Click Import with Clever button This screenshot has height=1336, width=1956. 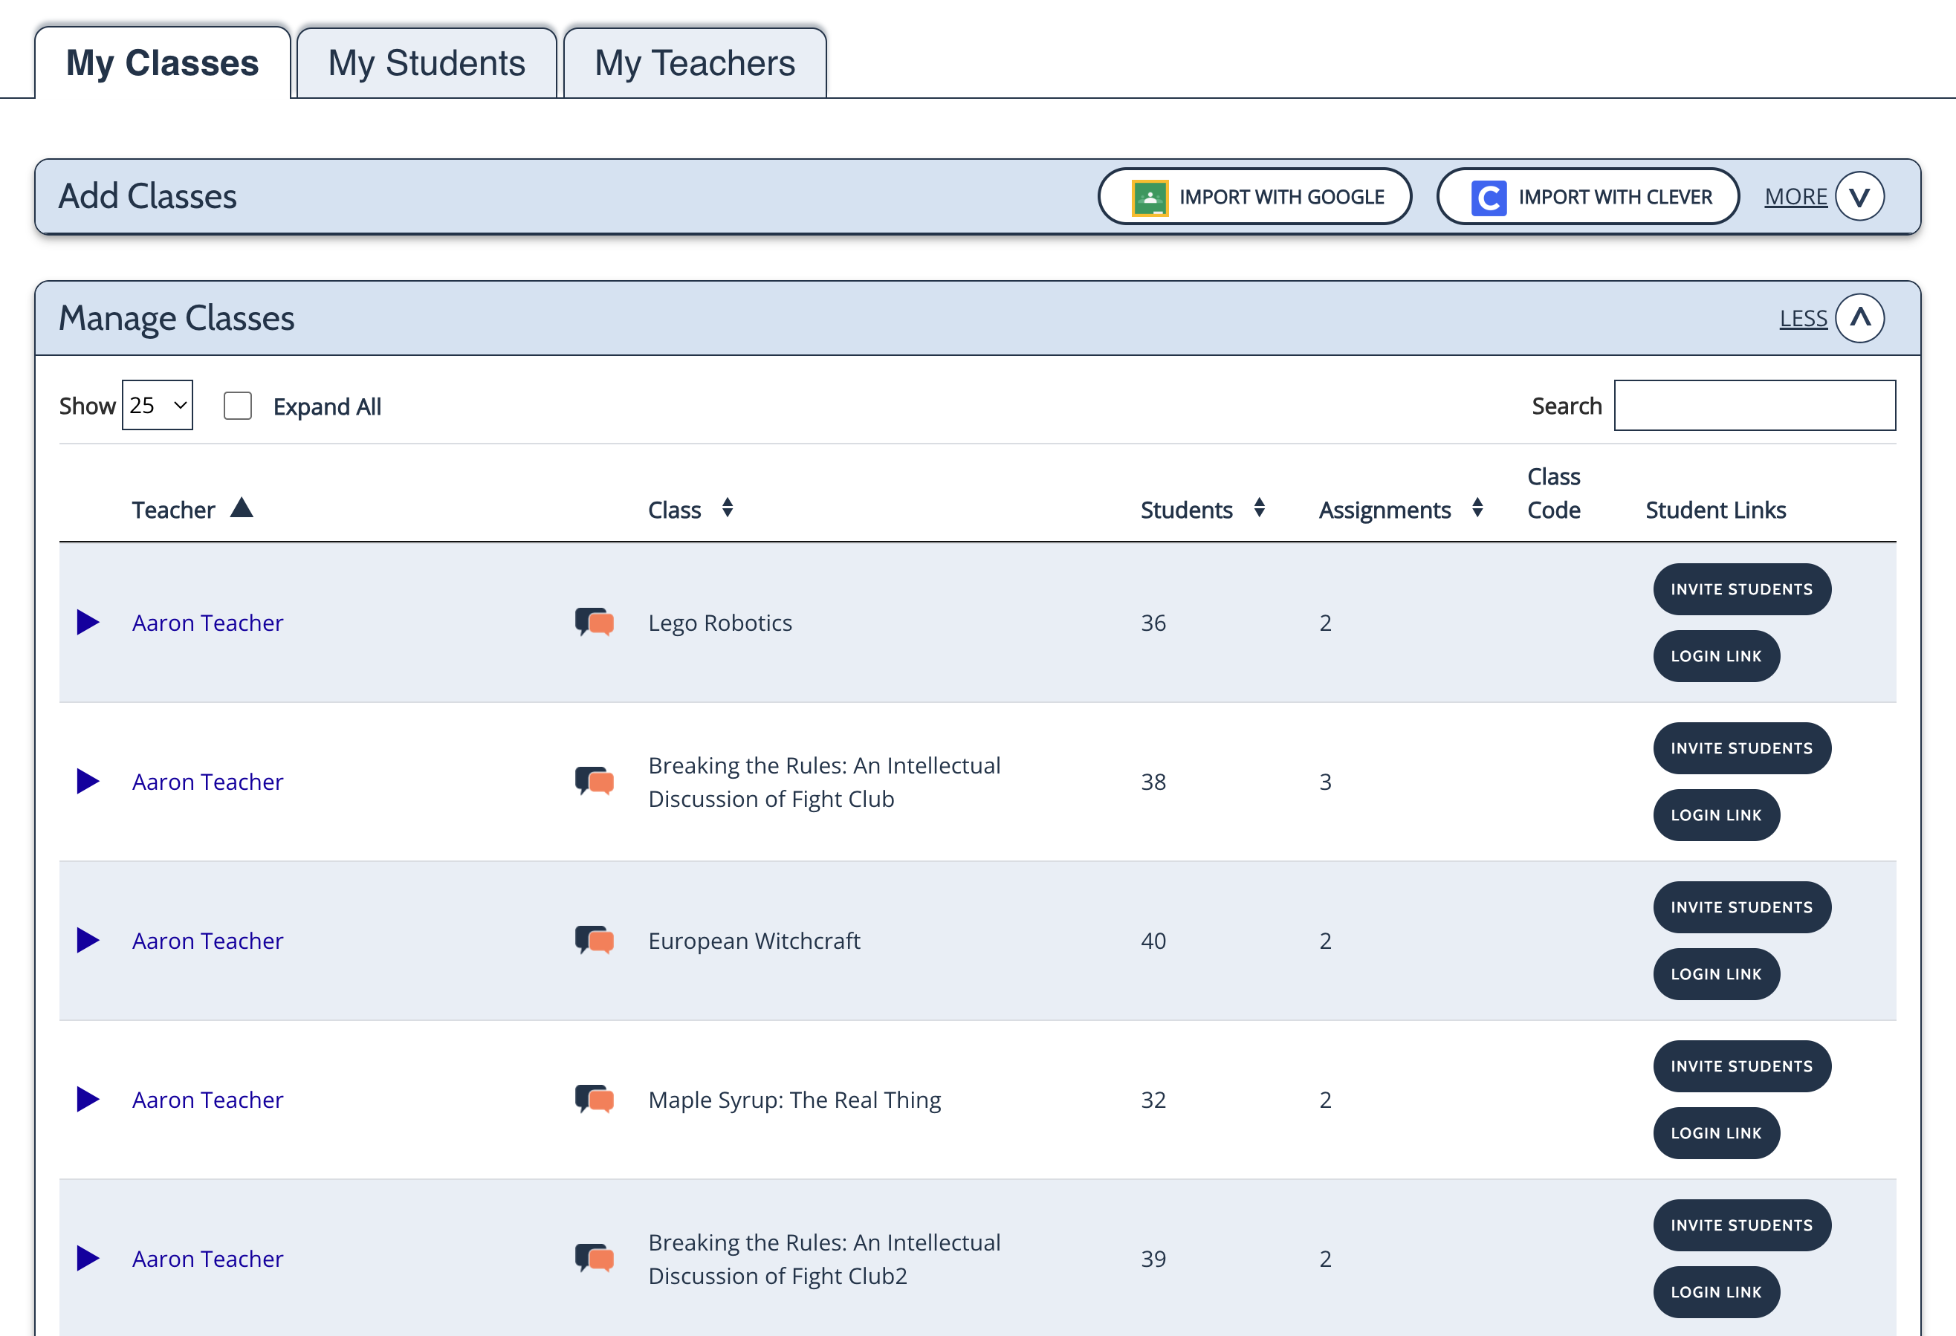1587,197
